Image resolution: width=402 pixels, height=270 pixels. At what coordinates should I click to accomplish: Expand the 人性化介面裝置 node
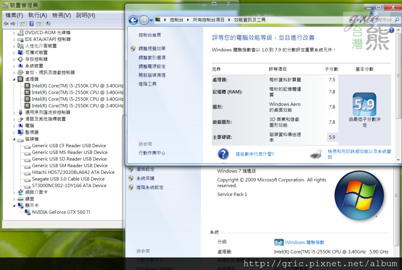(x=15, y=46)
